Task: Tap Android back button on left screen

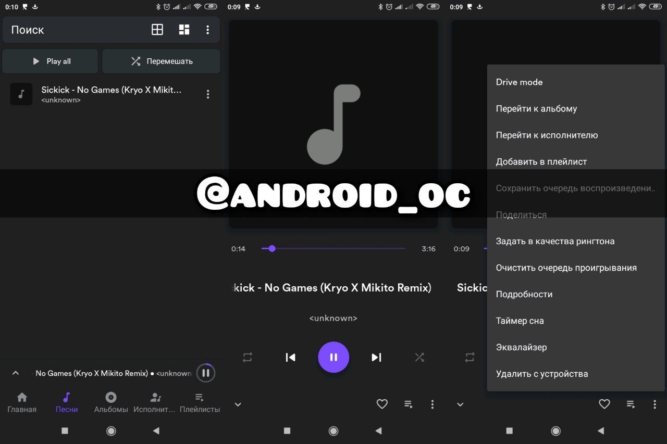Action: coord(156,430)
